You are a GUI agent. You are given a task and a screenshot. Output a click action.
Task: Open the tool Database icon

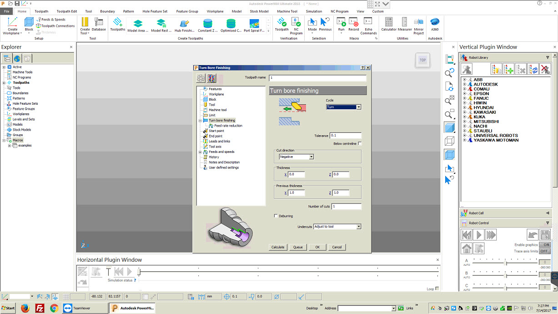point(99,25)
